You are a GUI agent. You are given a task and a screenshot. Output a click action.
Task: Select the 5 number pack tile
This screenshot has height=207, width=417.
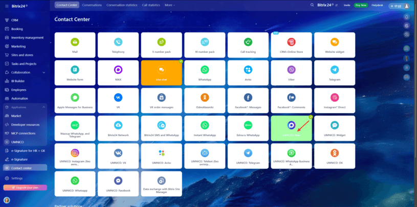point(162,45)
